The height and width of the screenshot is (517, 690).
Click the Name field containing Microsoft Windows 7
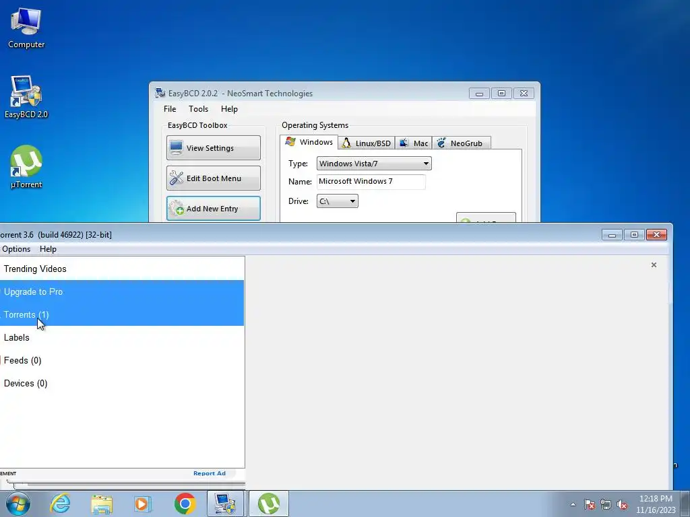point(371,182)
